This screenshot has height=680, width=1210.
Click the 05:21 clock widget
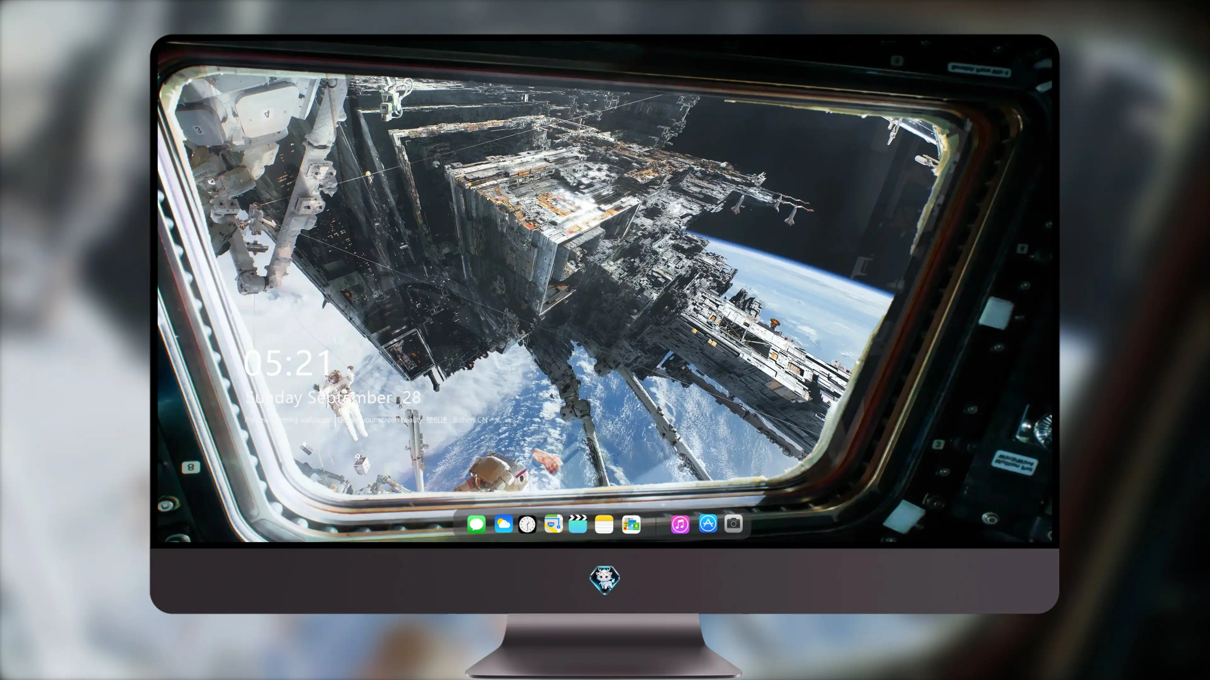(x=287, y=363)
